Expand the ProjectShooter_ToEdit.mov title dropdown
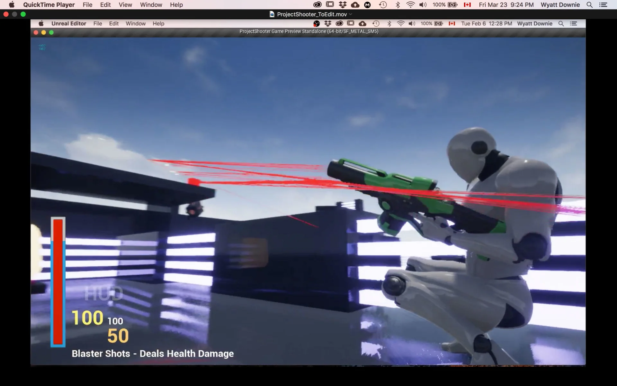Screen dimensions: 617x386 pos(351,14)
